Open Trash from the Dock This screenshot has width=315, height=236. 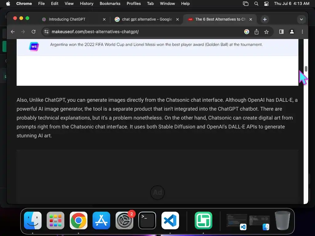pos(282,220)
